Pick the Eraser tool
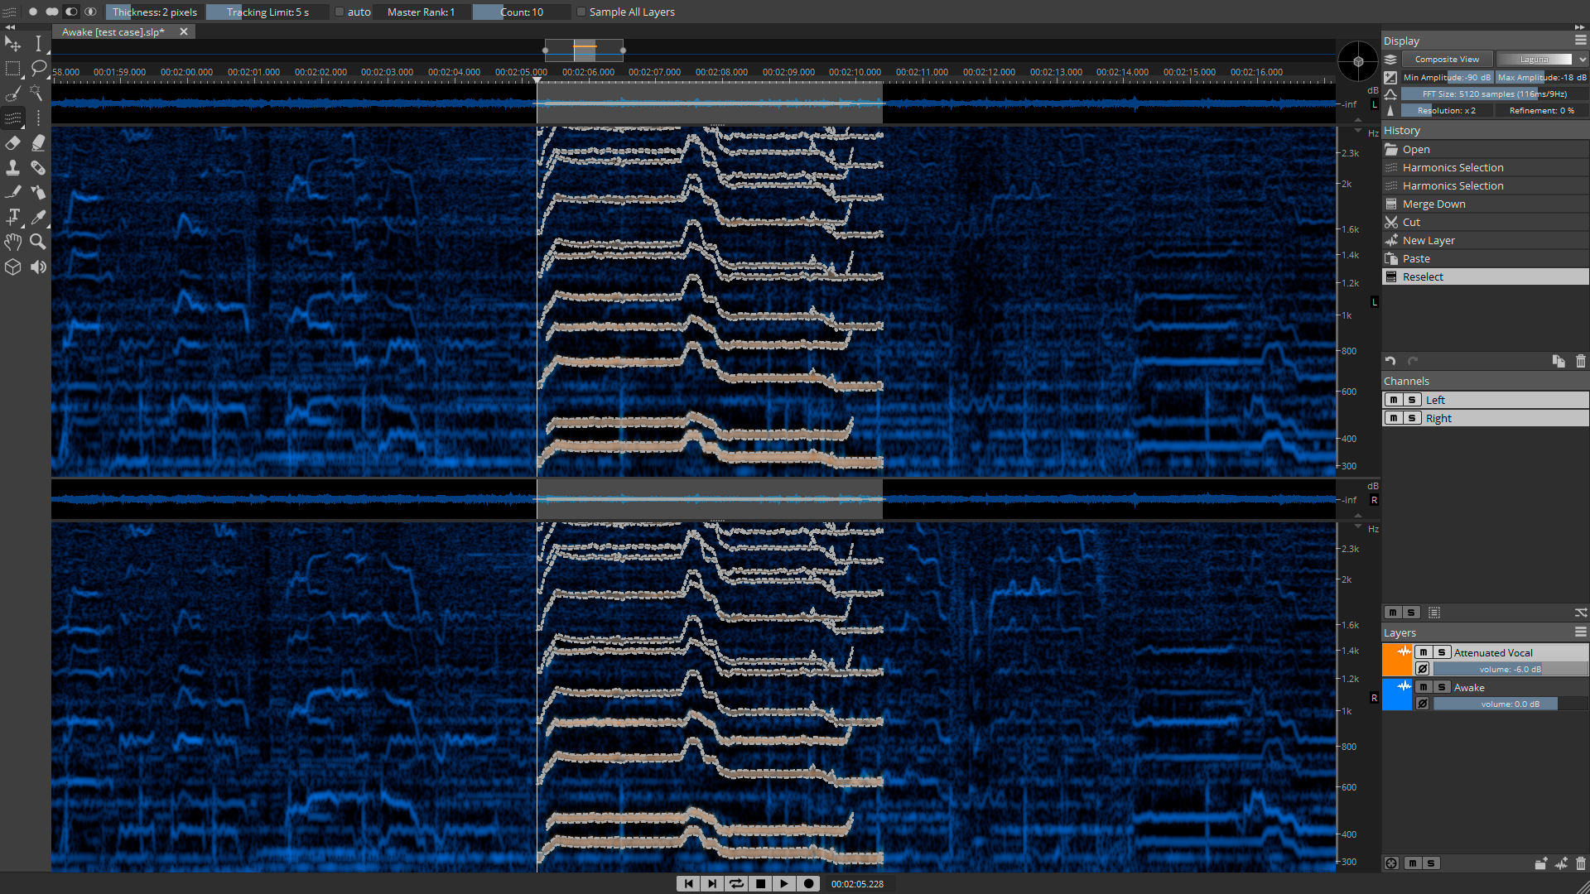 coord(12,142)
